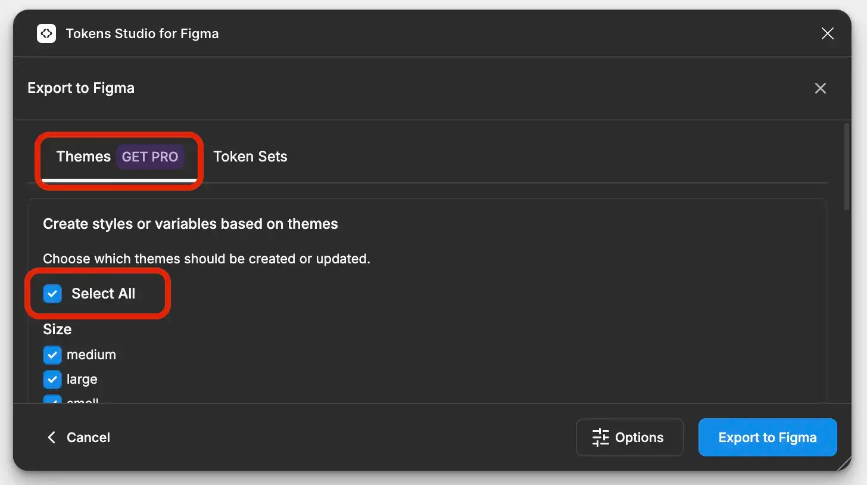Screen dimensions: 867x485
Task: Click the Size section heading
Action: pos(57,329)
